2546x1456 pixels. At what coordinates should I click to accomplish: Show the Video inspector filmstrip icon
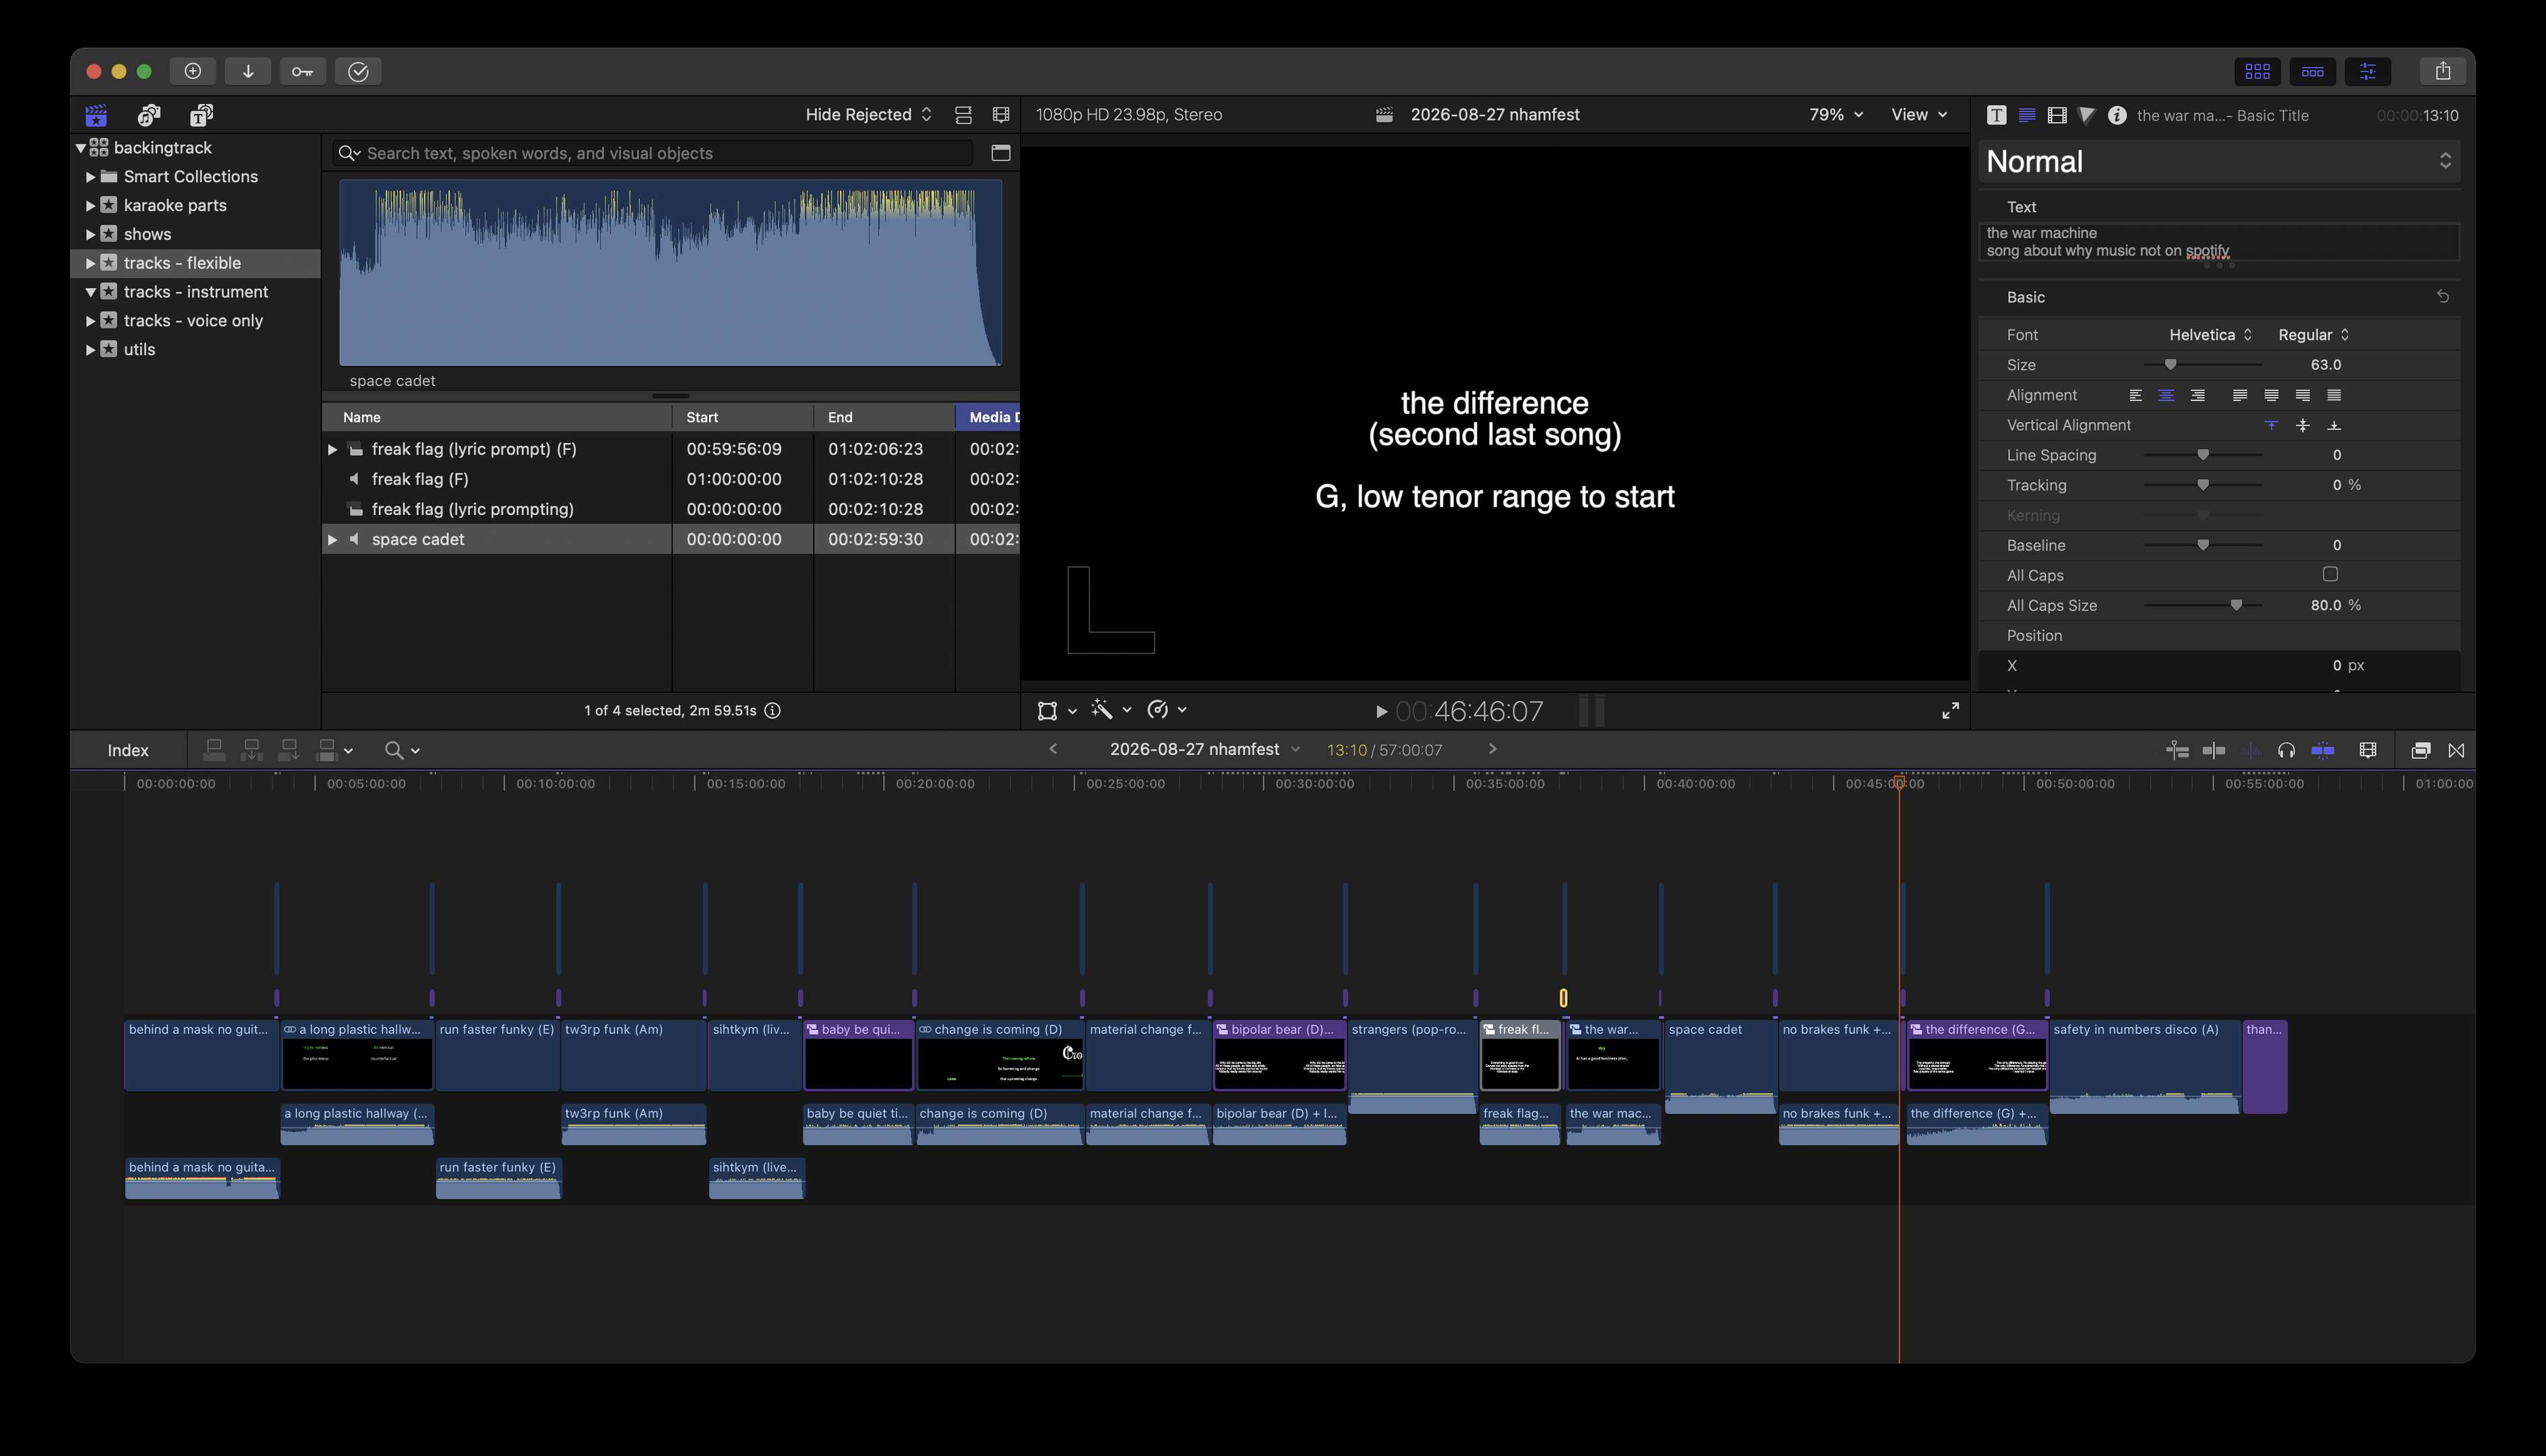pyautogui.click(x=2057, y=115)
